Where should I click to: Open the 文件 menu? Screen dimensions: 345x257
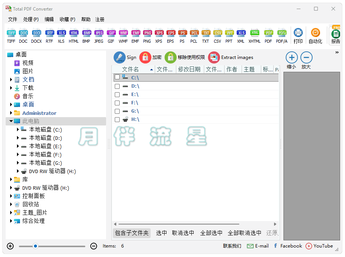[x=12, y=20]
